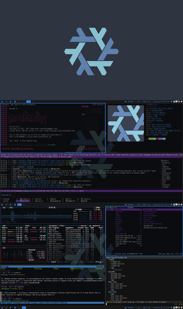Select highlighted code workspace icon above Profanity window
This screenshot has width=183, height=309.
(x=28, y=102)
